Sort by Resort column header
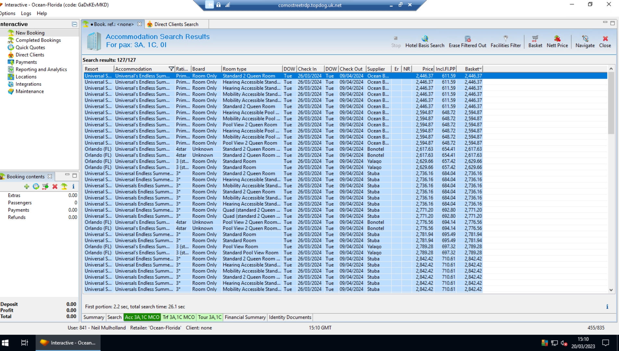Image resolution: width=619 pixels, height=351 pixels. pyautogui.click(x=99, y=69)
